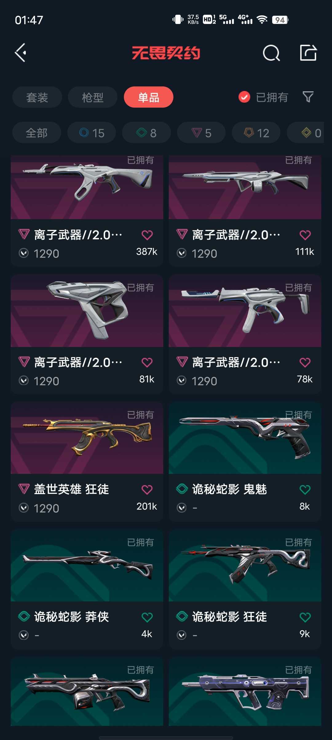
Task: Like the 诡秘蛇影 莽侠 skin heart
Action: point(147,617)
